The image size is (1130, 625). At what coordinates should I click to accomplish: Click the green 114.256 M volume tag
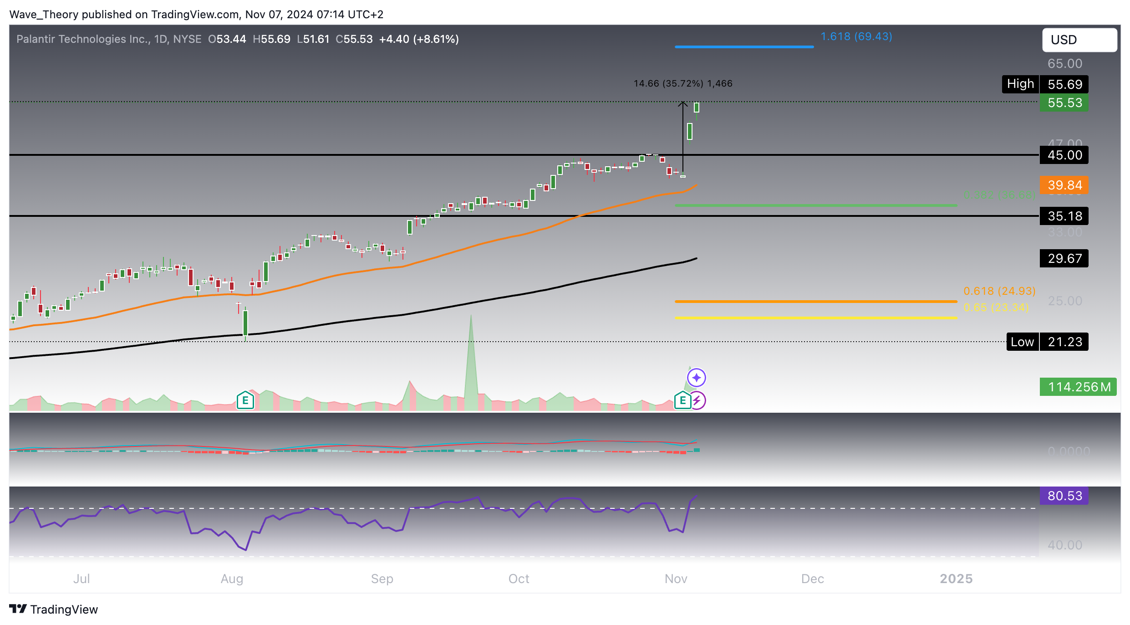point(1078,387)
